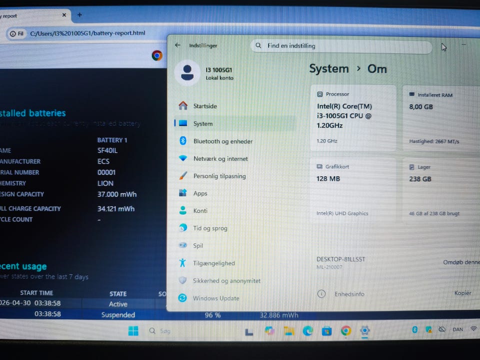
Task: Click the Chrome address bar URL
Action: 87,33
